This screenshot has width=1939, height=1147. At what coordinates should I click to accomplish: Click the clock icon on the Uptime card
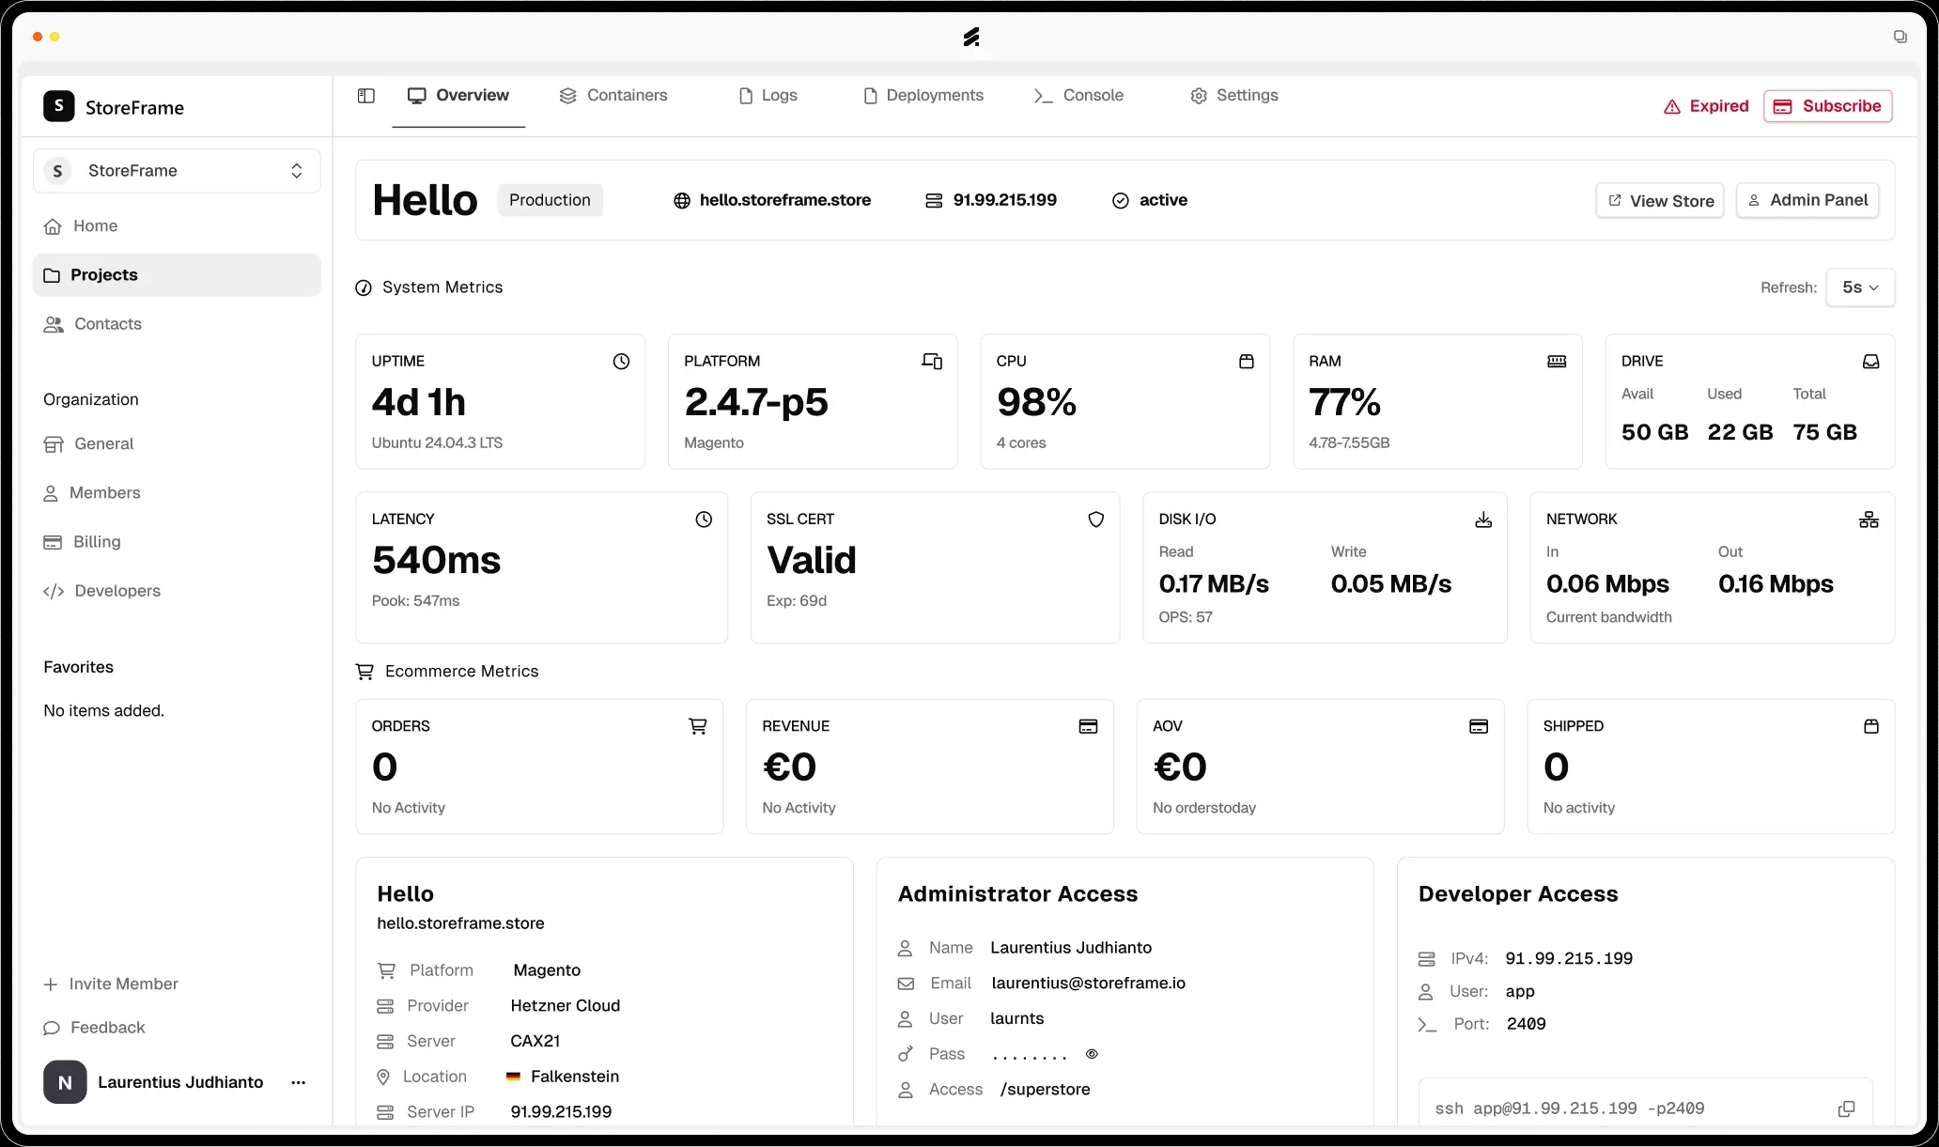pos(621,361)
